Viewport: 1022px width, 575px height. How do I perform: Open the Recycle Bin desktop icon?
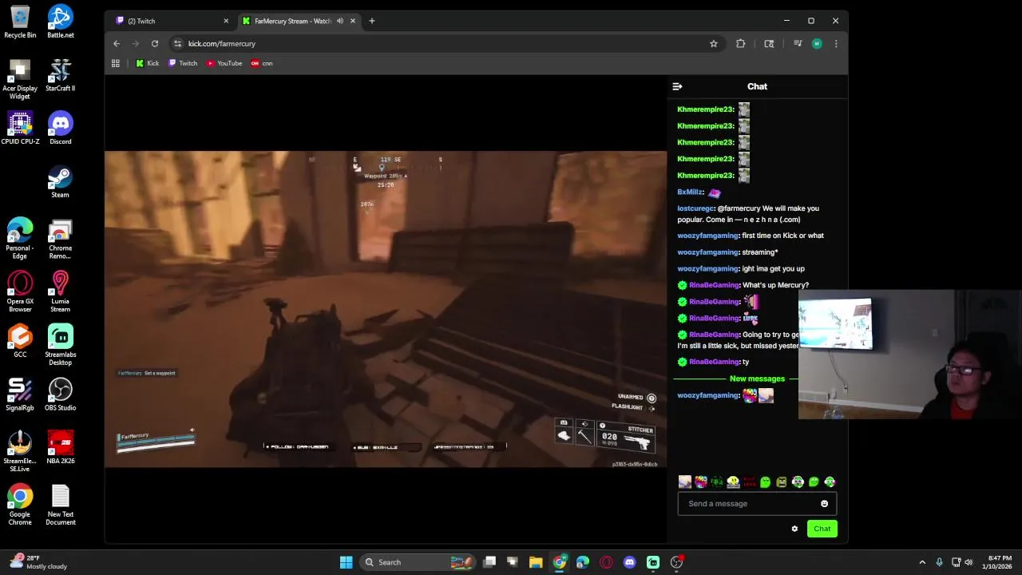coord(20,22)
